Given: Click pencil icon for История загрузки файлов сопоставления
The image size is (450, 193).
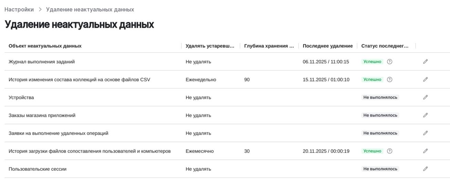Looking at the screenshot, I should click(x=426, y=151).
